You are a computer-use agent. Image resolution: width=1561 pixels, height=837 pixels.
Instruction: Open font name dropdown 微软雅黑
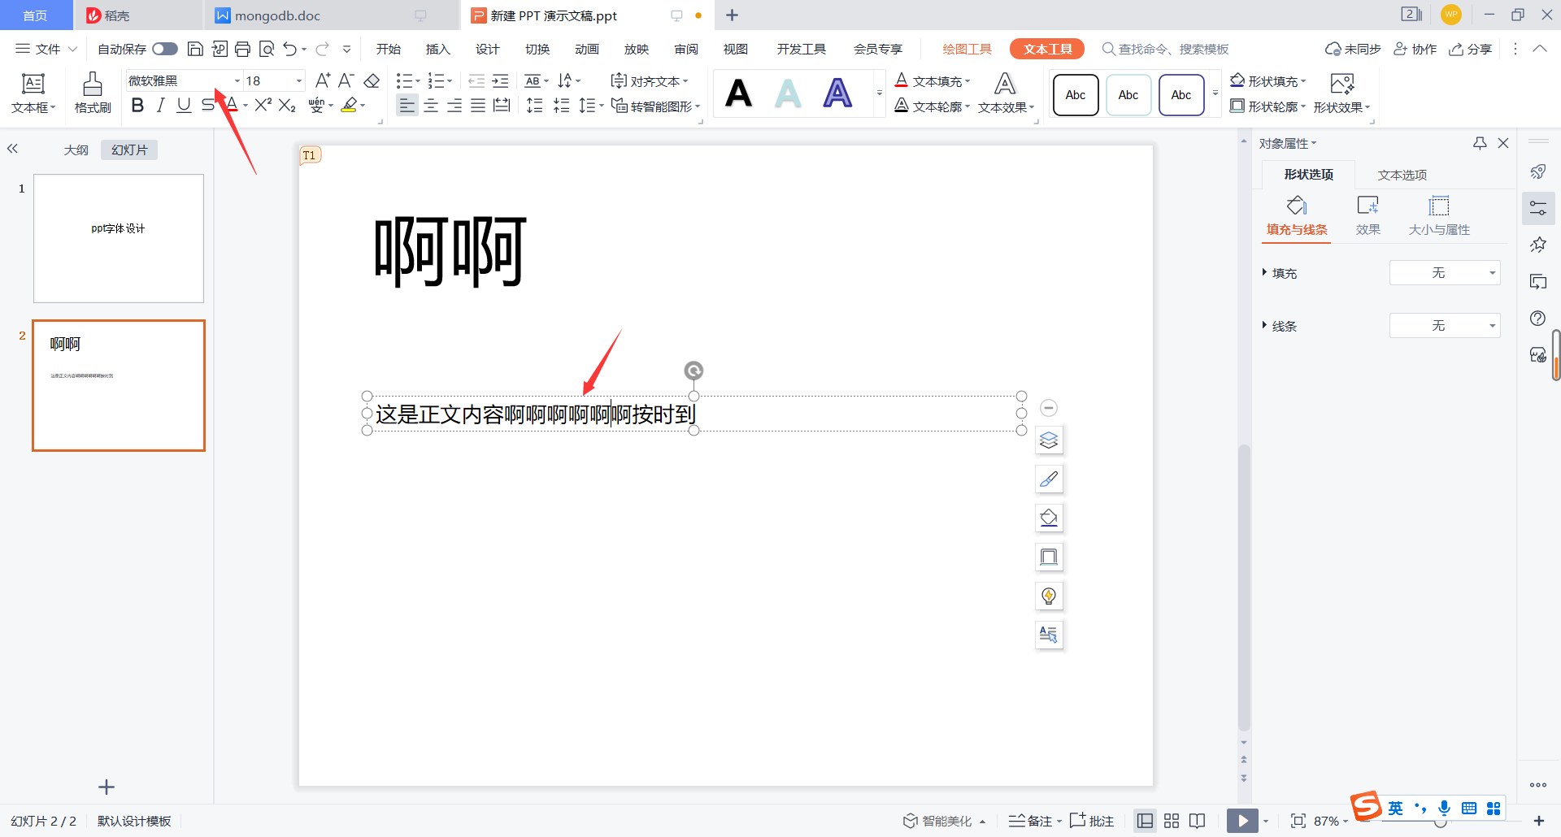[x=237, y=80]
